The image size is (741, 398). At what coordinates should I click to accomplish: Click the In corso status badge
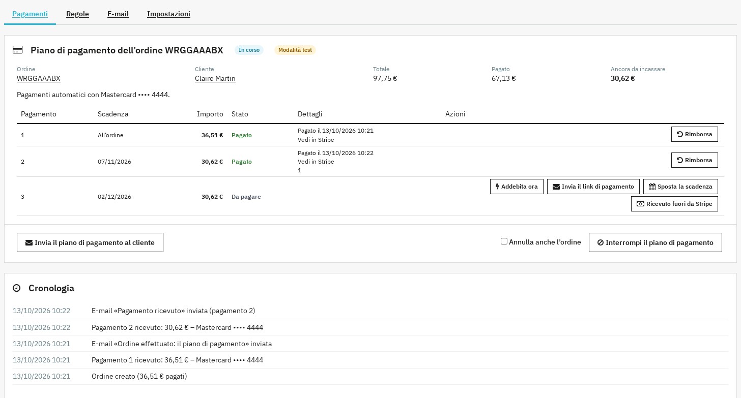point(249,50)
